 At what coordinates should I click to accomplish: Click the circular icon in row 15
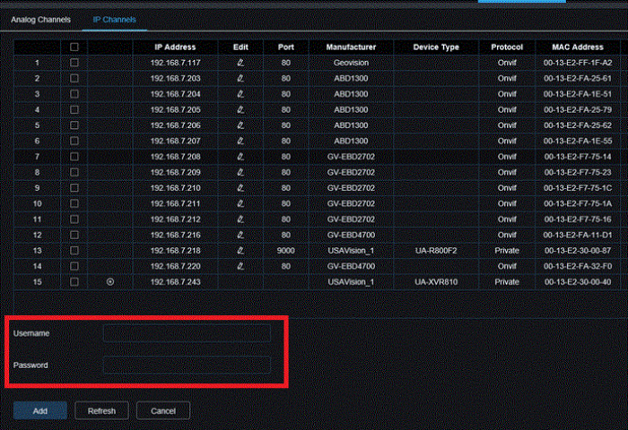110,281
